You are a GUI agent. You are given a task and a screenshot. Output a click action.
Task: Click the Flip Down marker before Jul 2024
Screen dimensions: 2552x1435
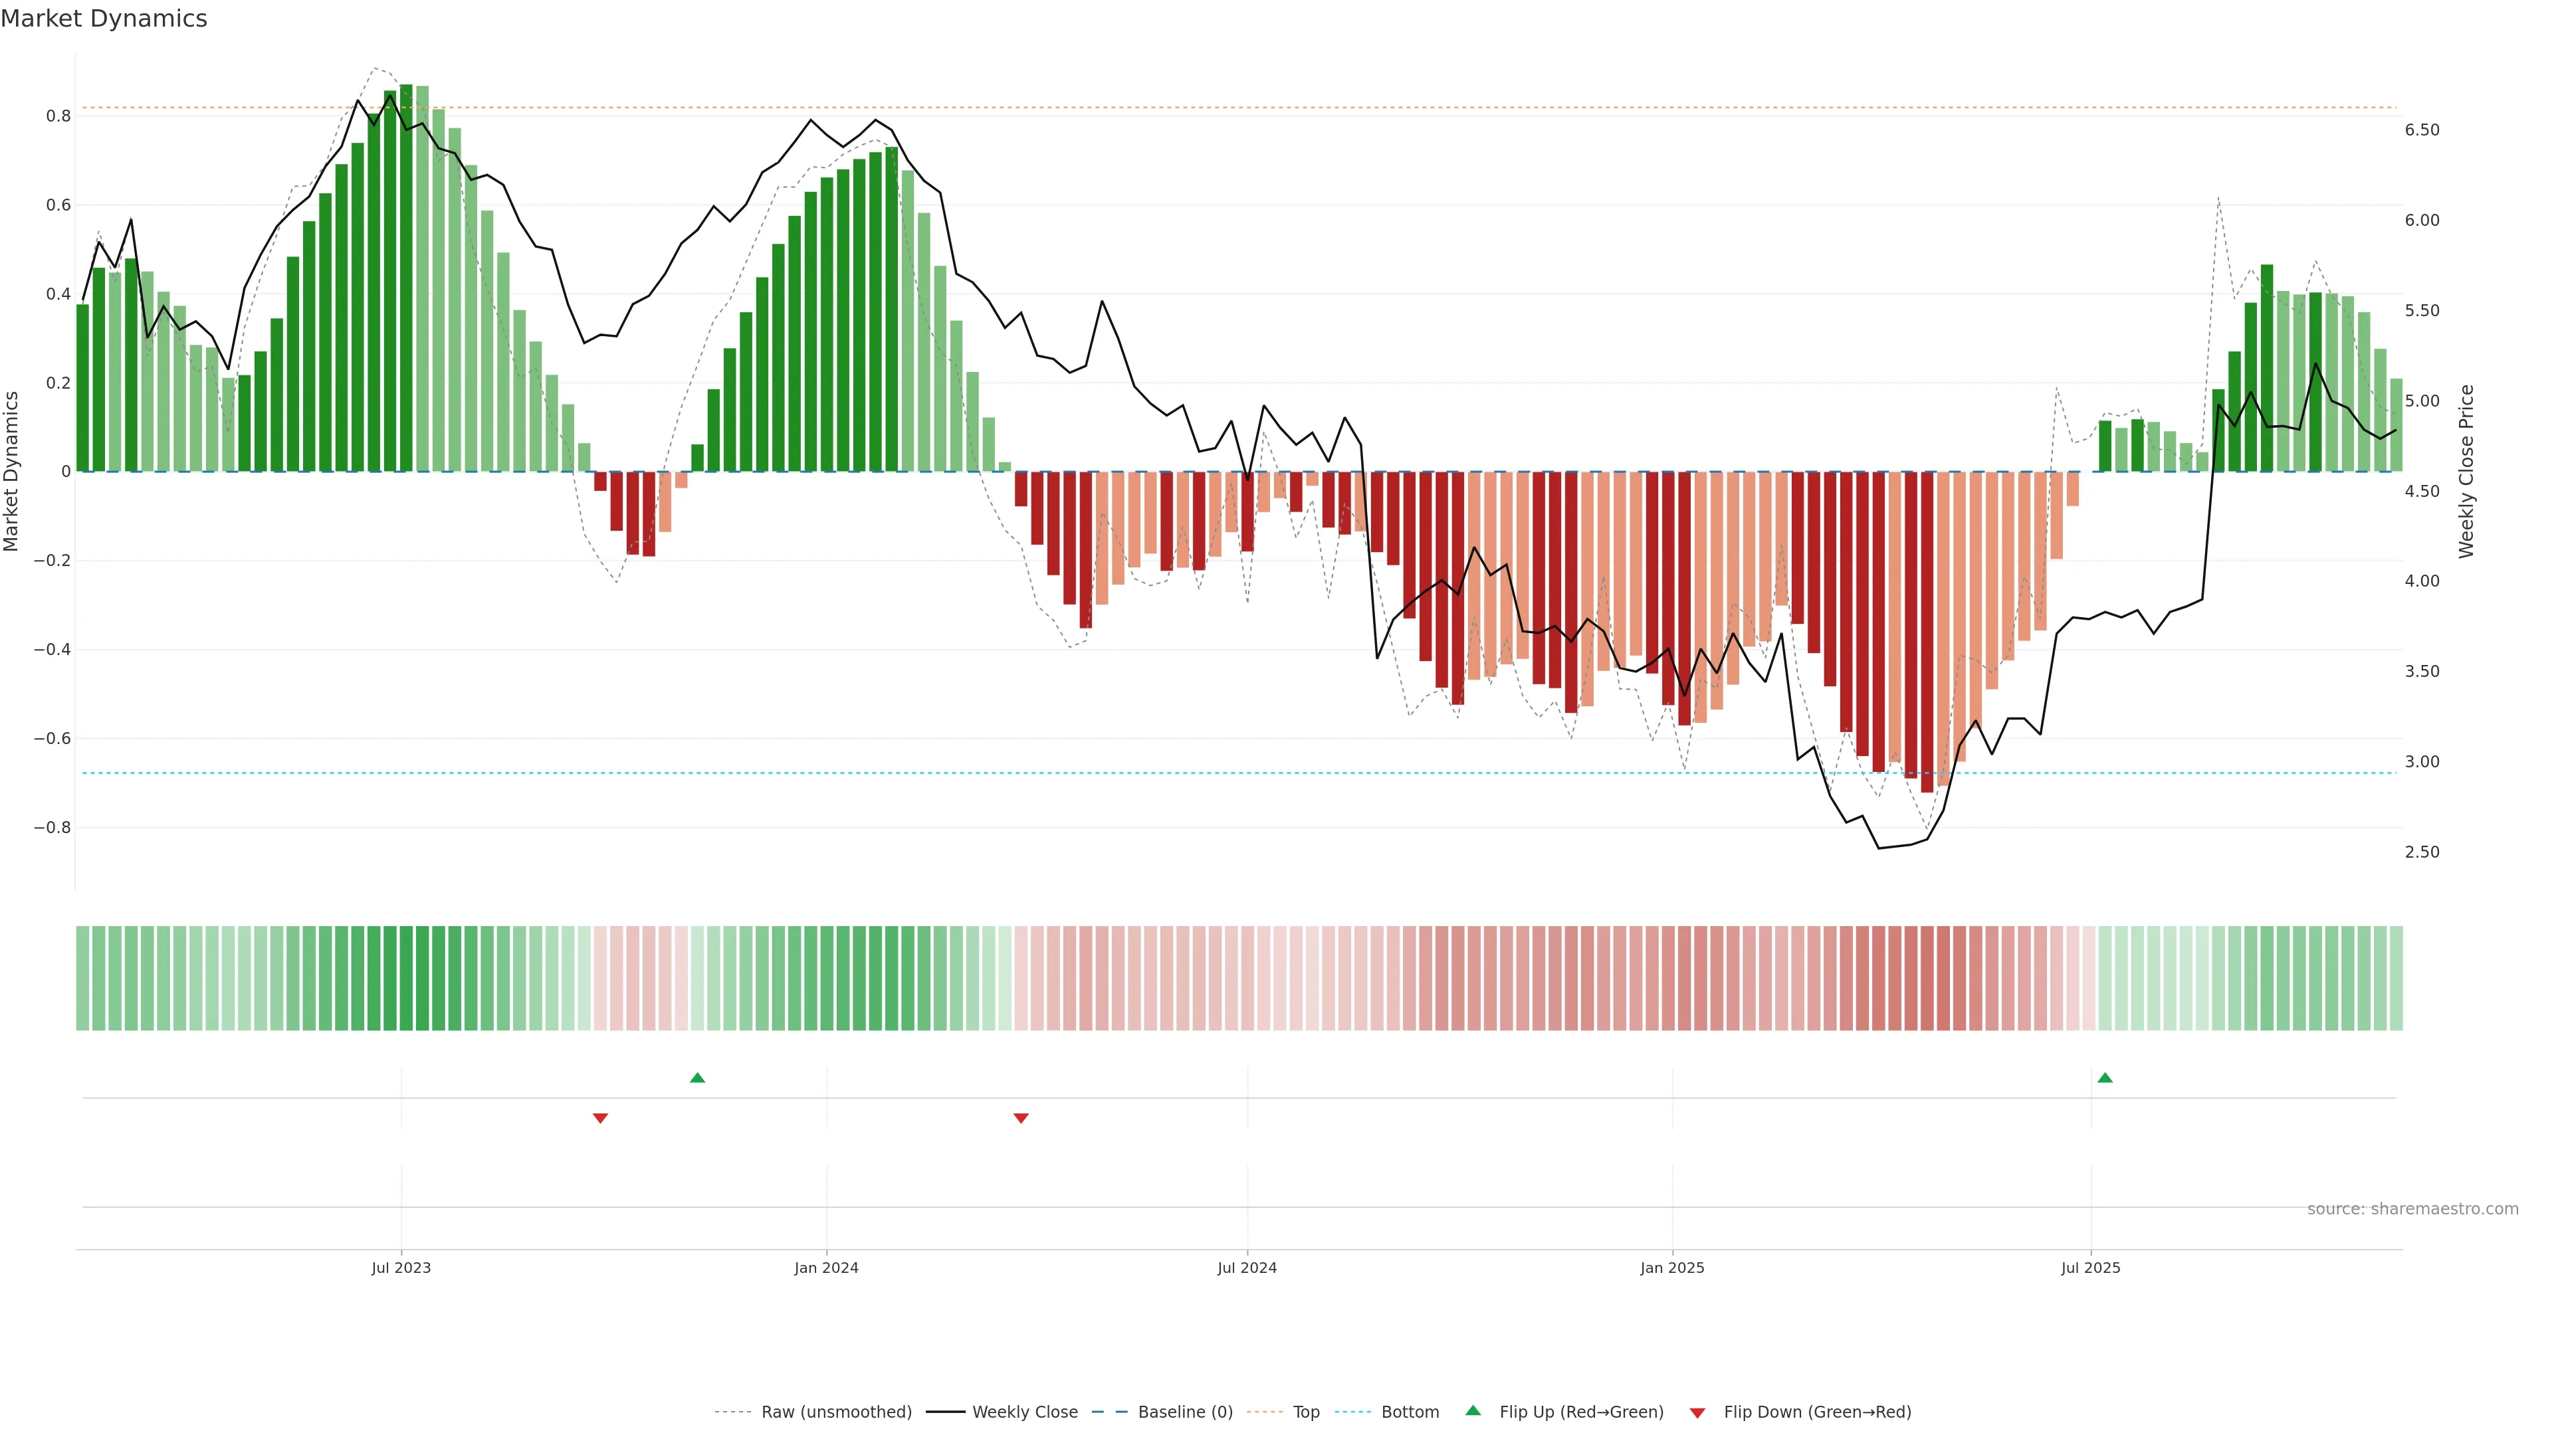pyautogui.click(x=1020, y=1118)
